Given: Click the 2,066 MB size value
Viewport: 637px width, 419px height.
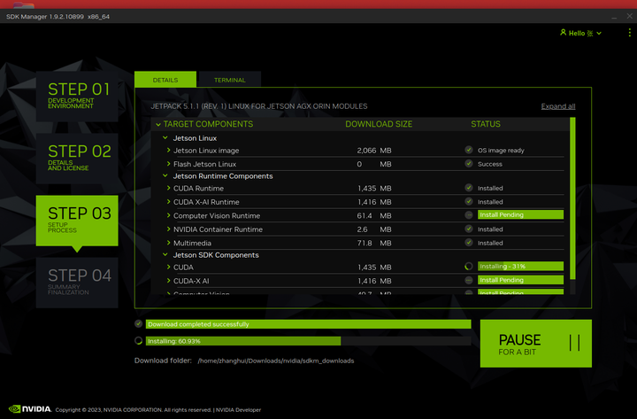Looking at the screenshot, I should coord(374,150).
